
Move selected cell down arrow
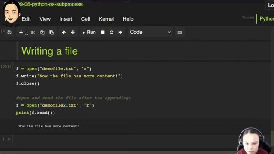pos(73,33)
